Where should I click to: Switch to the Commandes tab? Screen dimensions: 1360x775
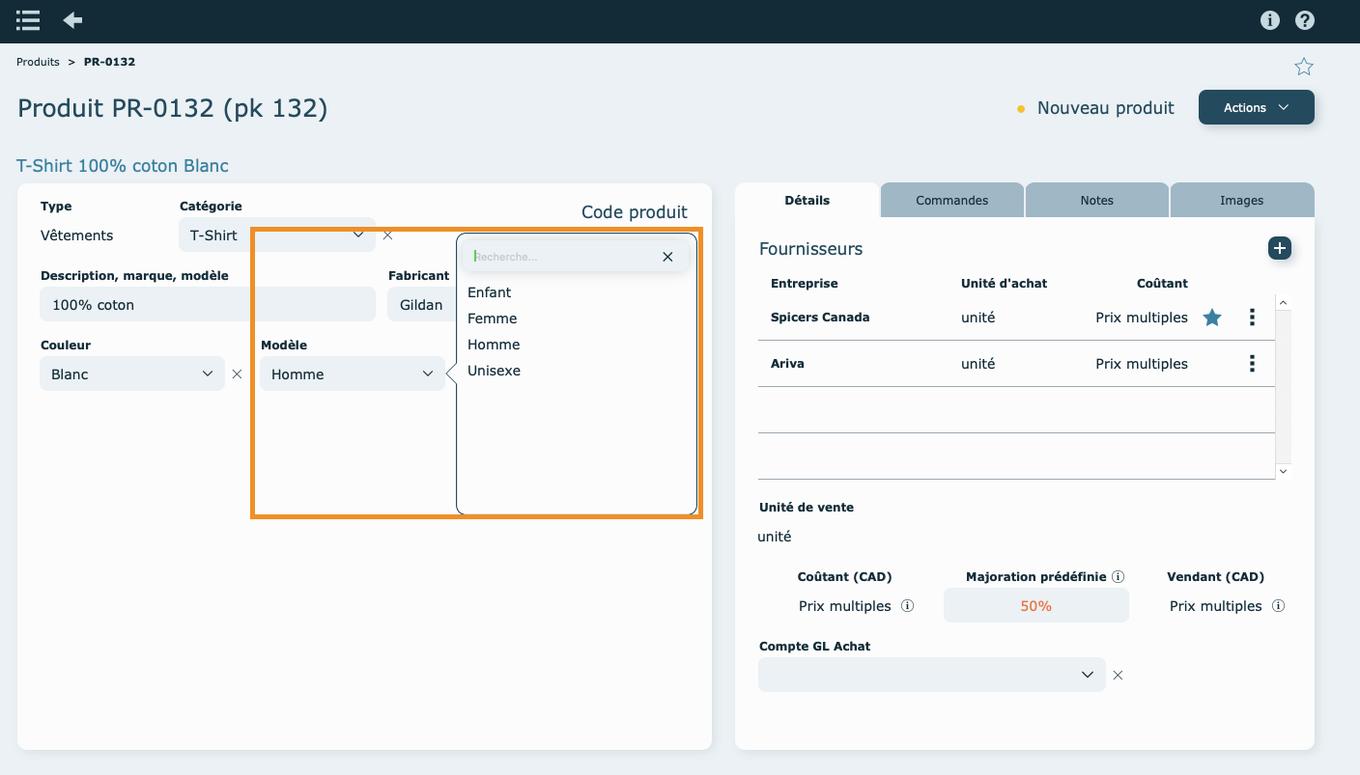(951, 201)
